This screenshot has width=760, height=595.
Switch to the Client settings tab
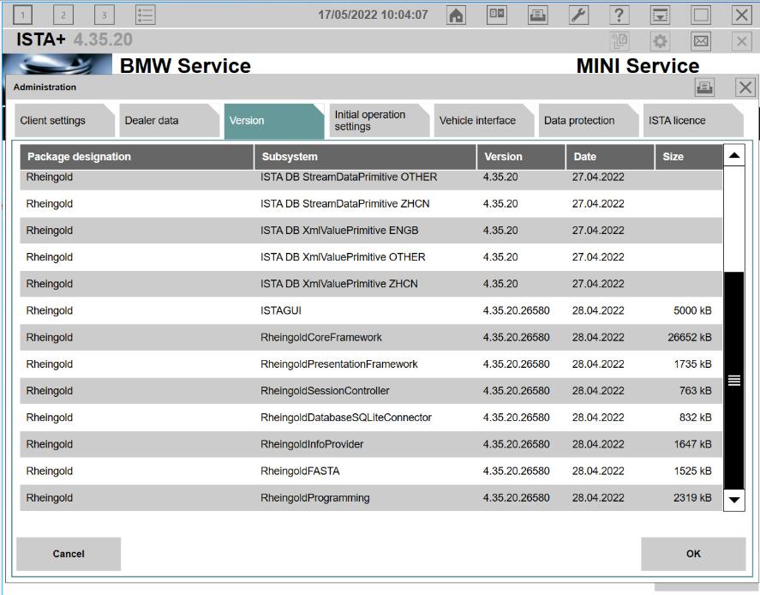pos(64,121)
